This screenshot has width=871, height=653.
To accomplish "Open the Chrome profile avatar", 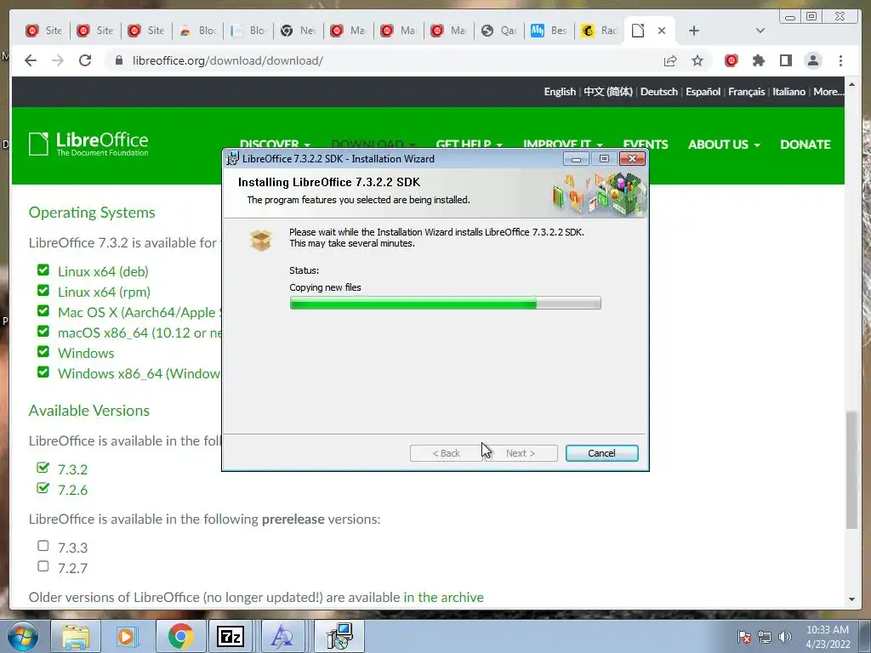I will pyautogui.click(x=812, y=60).
